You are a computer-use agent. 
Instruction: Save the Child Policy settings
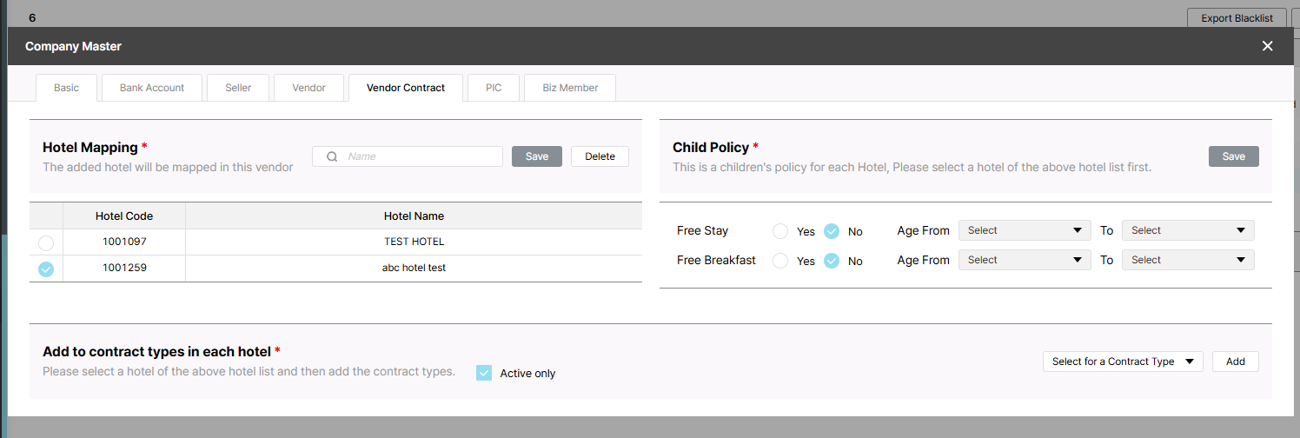pyautogui.click(x=1233, y=156)
